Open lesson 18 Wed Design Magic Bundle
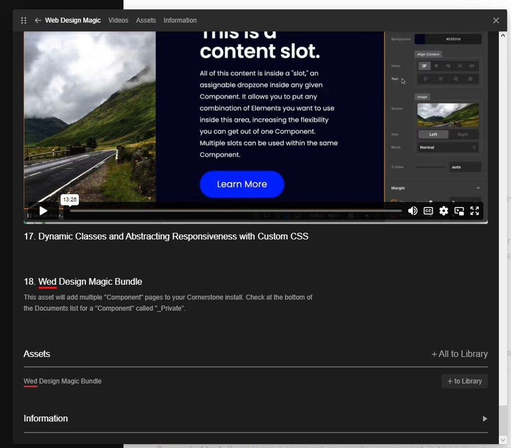 click(83, 282)
